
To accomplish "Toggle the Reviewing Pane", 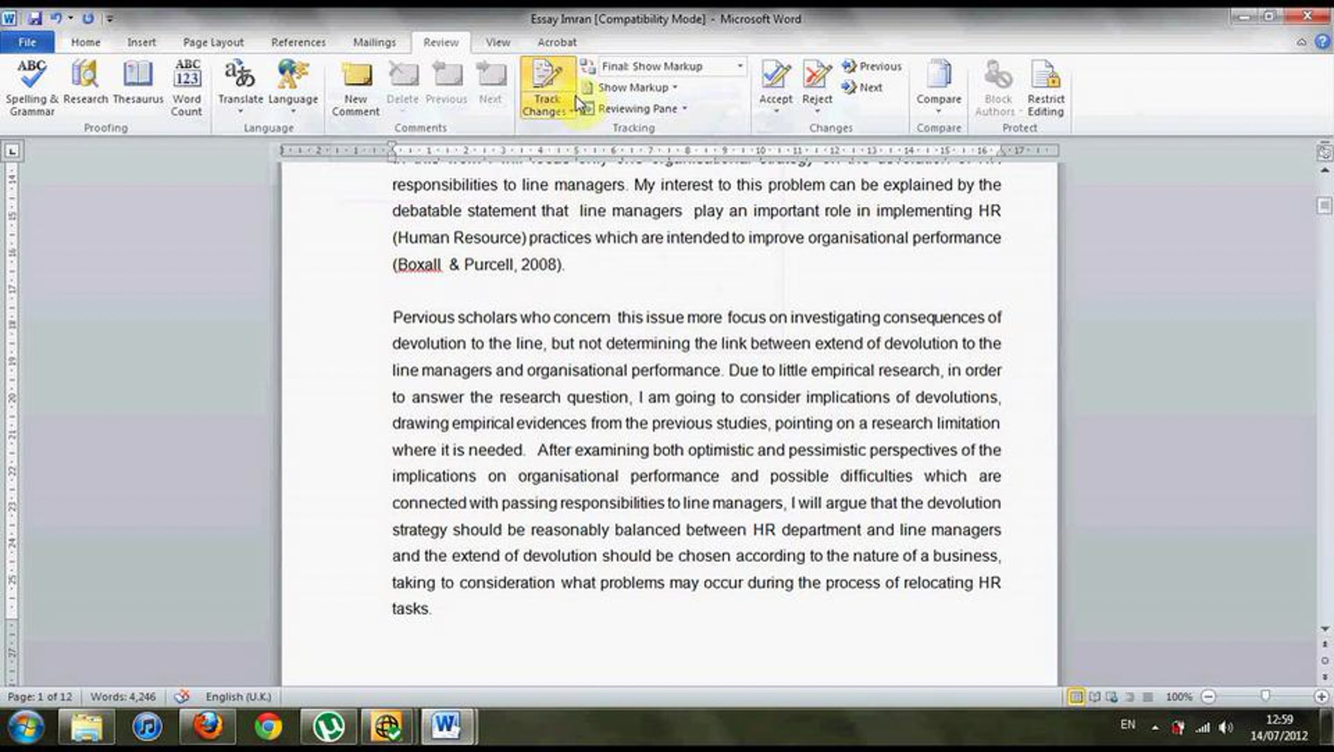I will click(636, 109).
